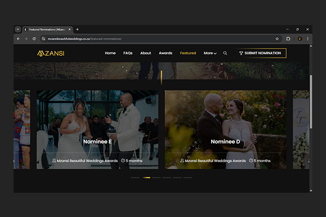Click the Mzansi logo
The image size is (326, 217).
51,53
